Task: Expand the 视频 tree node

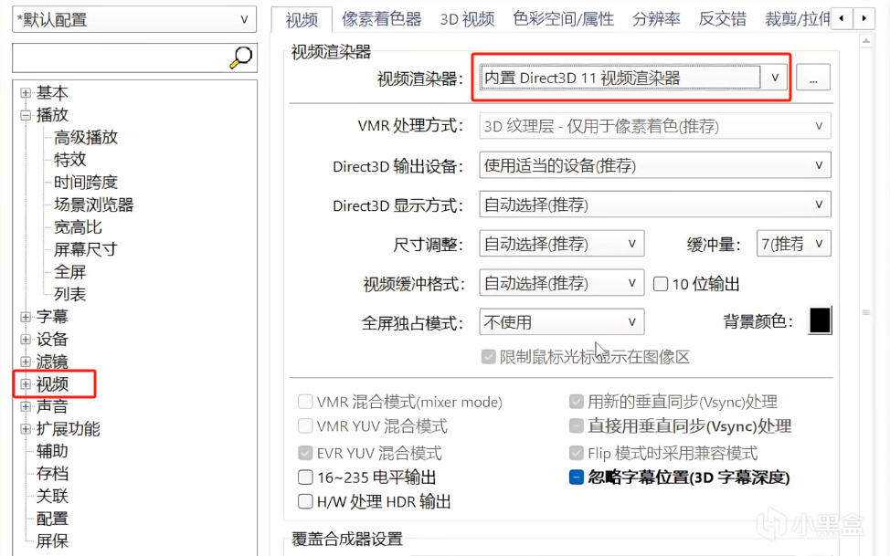Action: [x=26, y=384]
